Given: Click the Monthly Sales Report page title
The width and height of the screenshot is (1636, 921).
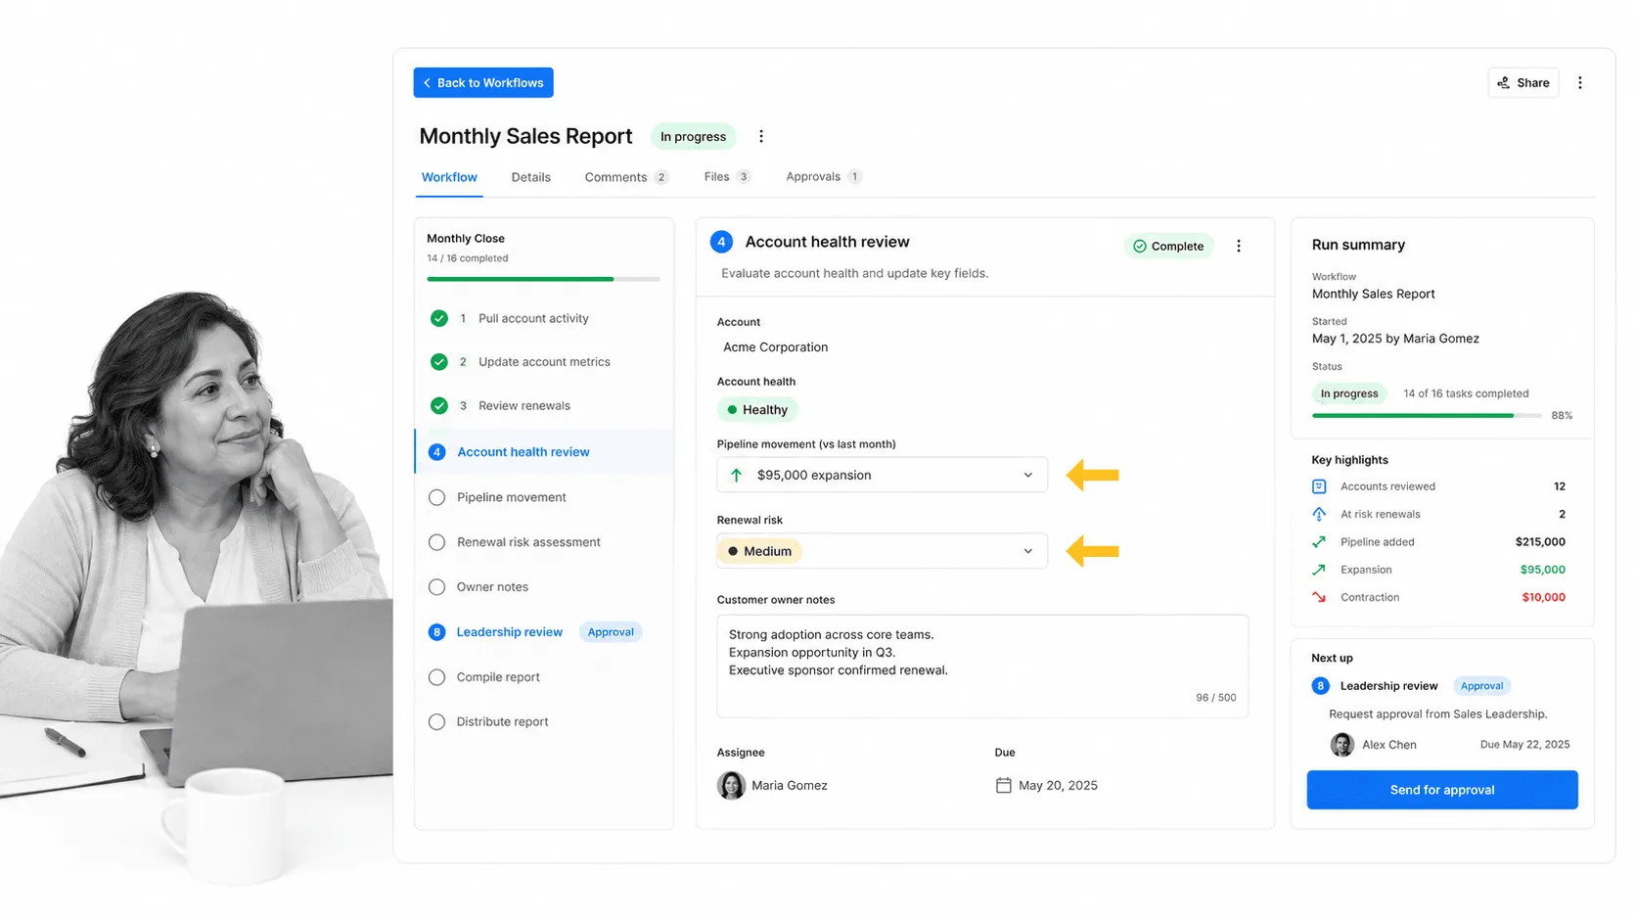Looking at the screenshot, I should pos(525,137).
